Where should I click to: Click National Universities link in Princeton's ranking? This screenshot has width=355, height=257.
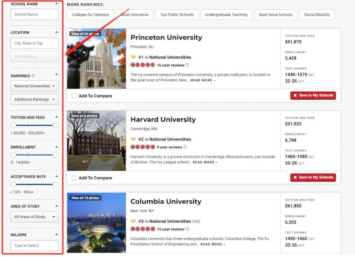(170, 57)
